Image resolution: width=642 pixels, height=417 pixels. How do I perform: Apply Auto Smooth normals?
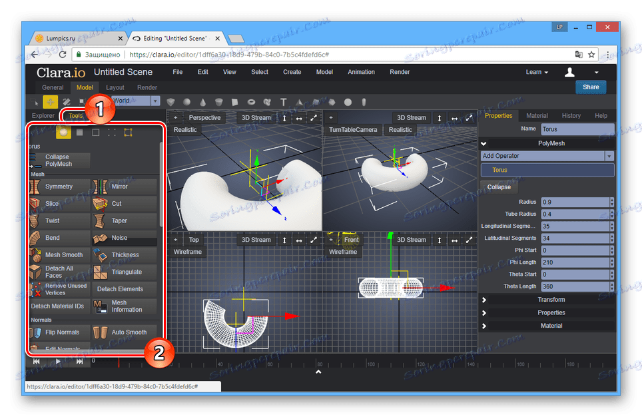[125, 332]
